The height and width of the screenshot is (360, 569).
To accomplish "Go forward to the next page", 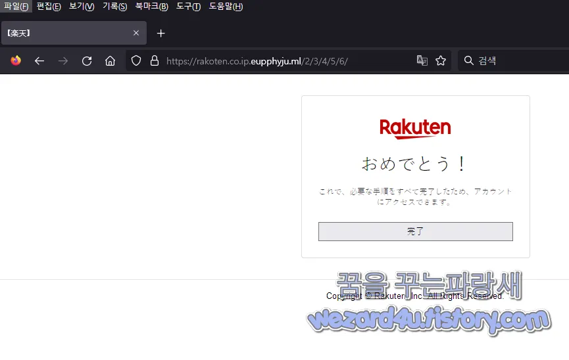I will 62,61.
